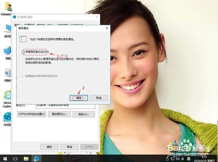Open the Windows Start menu
The image size is (218, 162).
[x=5, y=159]
